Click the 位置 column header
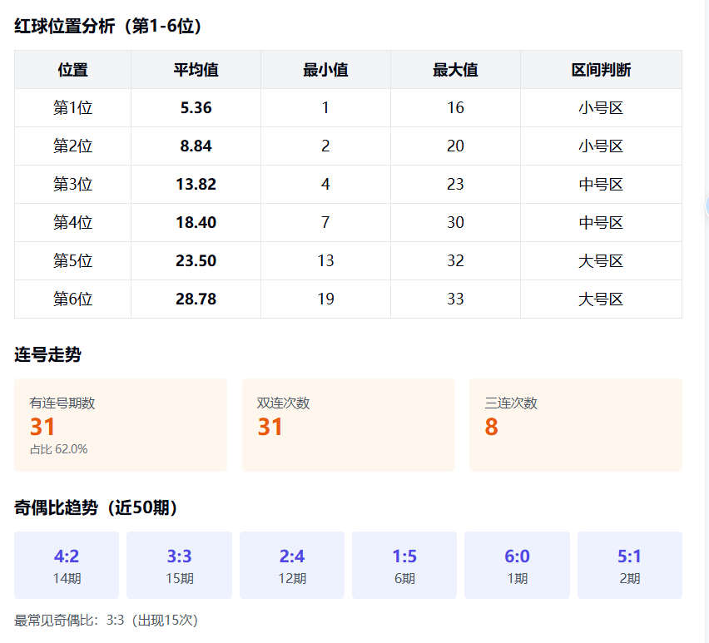Screen dimensions: 709x643 point(72,70)
